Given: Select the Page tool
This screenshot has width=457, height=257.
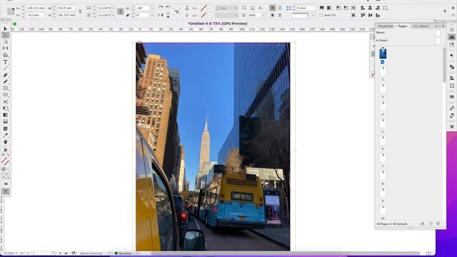Looking at the screenshot, I should [5, 41].
